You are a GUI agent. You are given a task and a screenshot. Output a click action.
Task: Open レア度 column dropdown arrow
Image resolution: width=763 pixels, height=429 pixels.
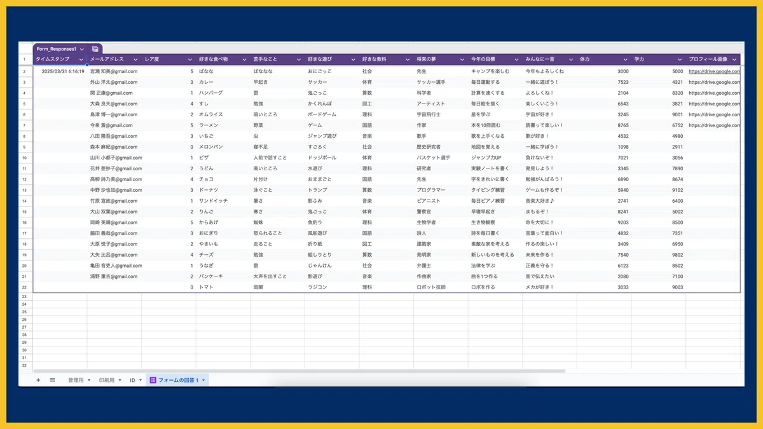pyautogui.click(x=190, y=60)
